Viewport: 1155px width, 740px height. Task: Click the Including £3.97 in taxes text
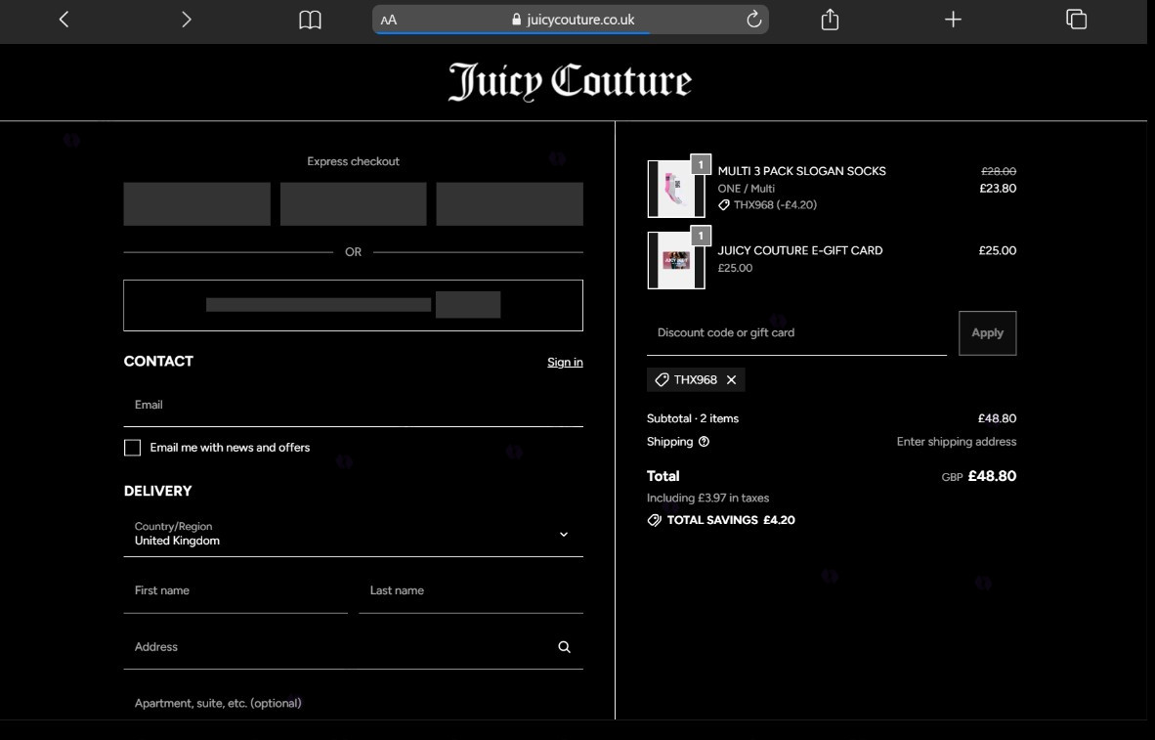(x=707, y=499)
